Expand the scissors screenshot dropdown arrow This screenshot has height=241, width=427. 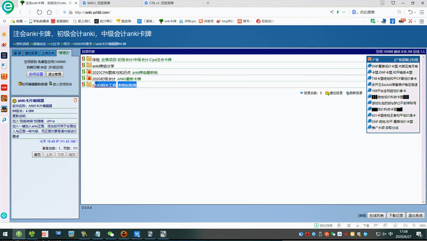click(415, 21)
